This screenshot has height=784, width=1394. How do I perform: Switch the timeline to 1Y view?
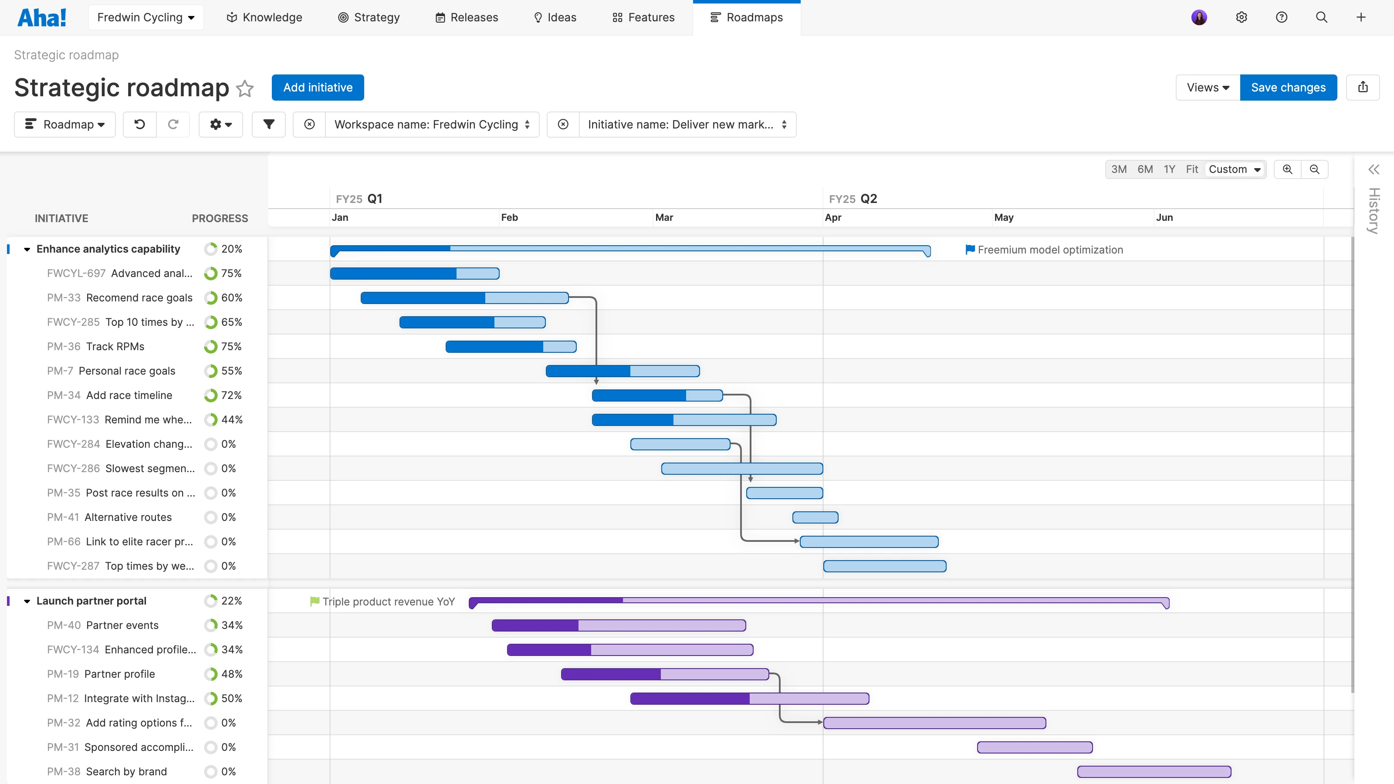[x=1169, y=169]
